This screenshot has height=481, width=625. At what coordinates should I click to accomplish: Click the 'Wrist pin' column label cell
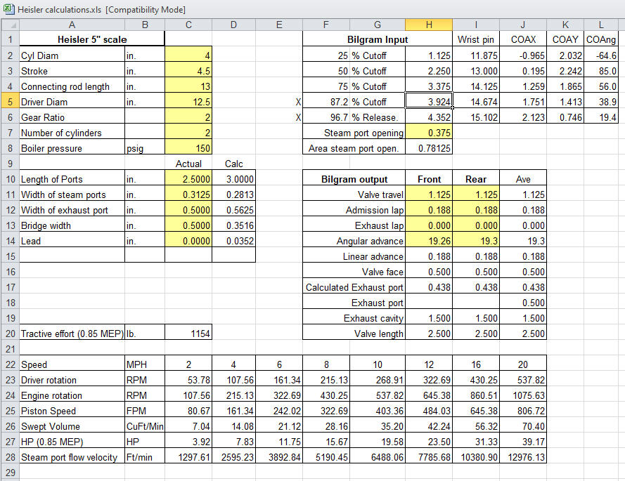(x=476, y=40)
